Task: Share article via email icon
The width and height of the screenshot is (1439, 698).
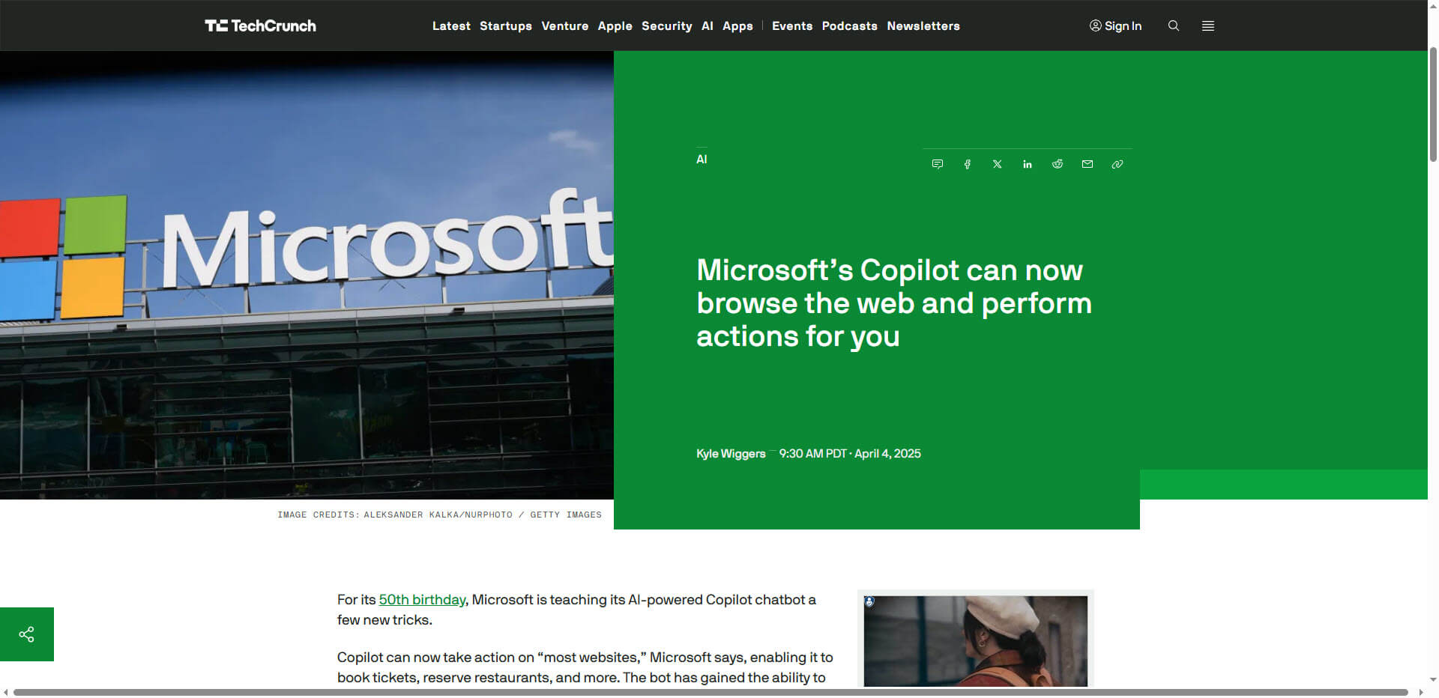Action: tap(1087, 164)
